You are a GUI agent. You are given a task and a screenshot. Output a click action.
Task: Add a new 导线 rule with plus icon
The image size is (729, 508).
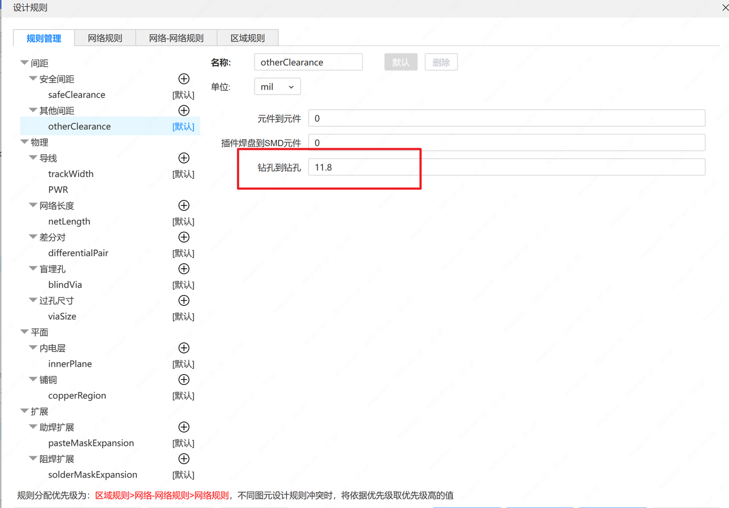coord(184,158)
